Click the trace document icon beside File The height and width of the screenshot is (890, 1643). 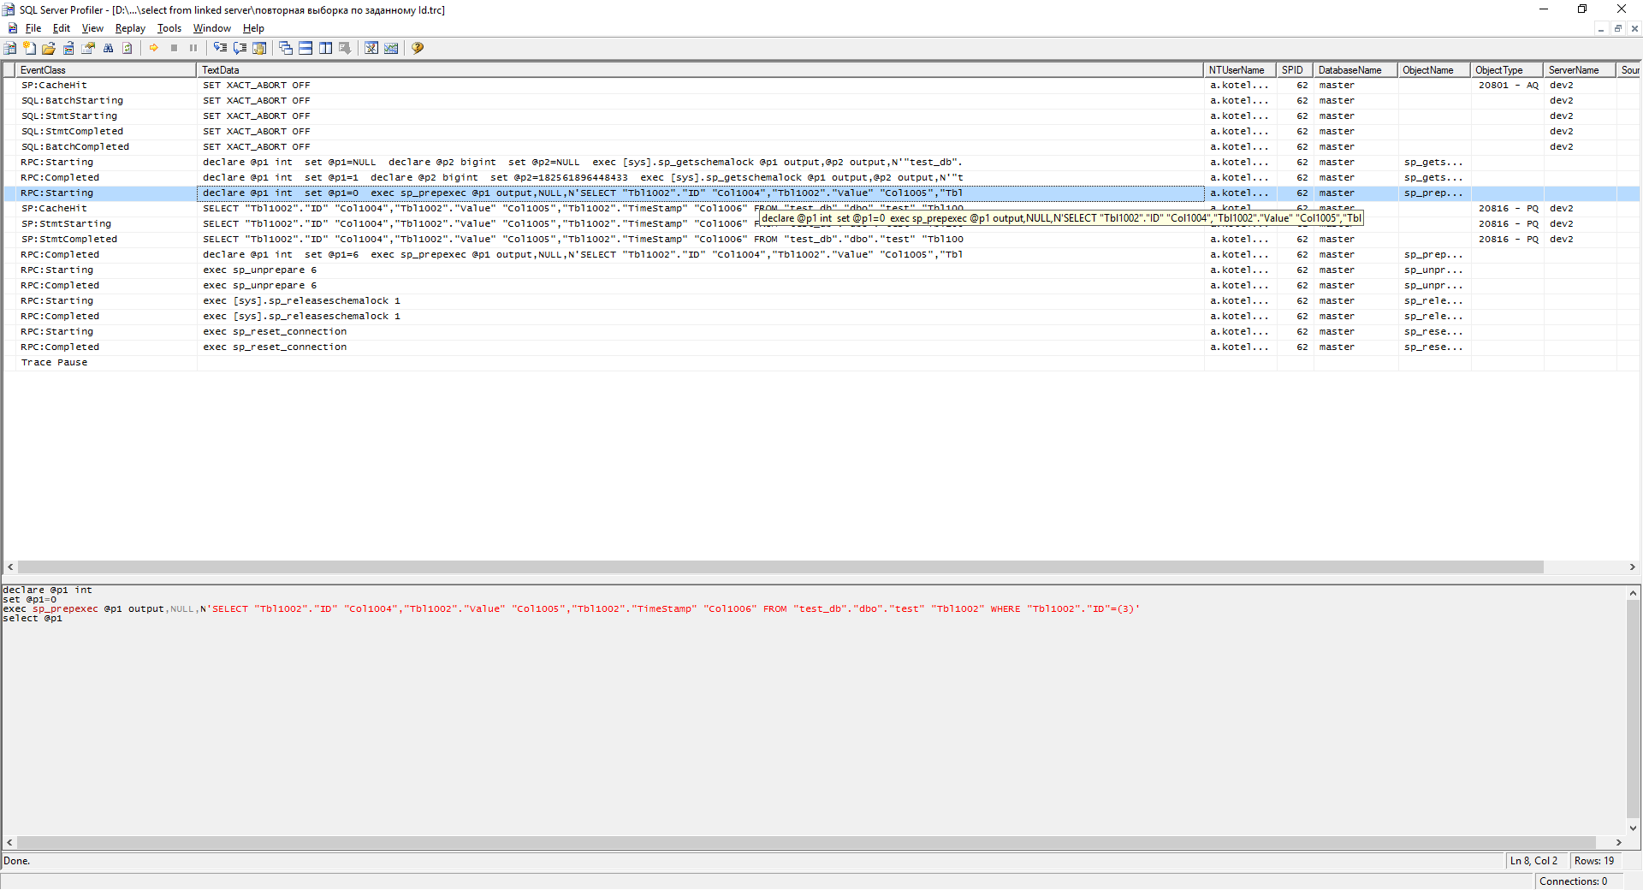pyautogui.click(x=12, y=28)
